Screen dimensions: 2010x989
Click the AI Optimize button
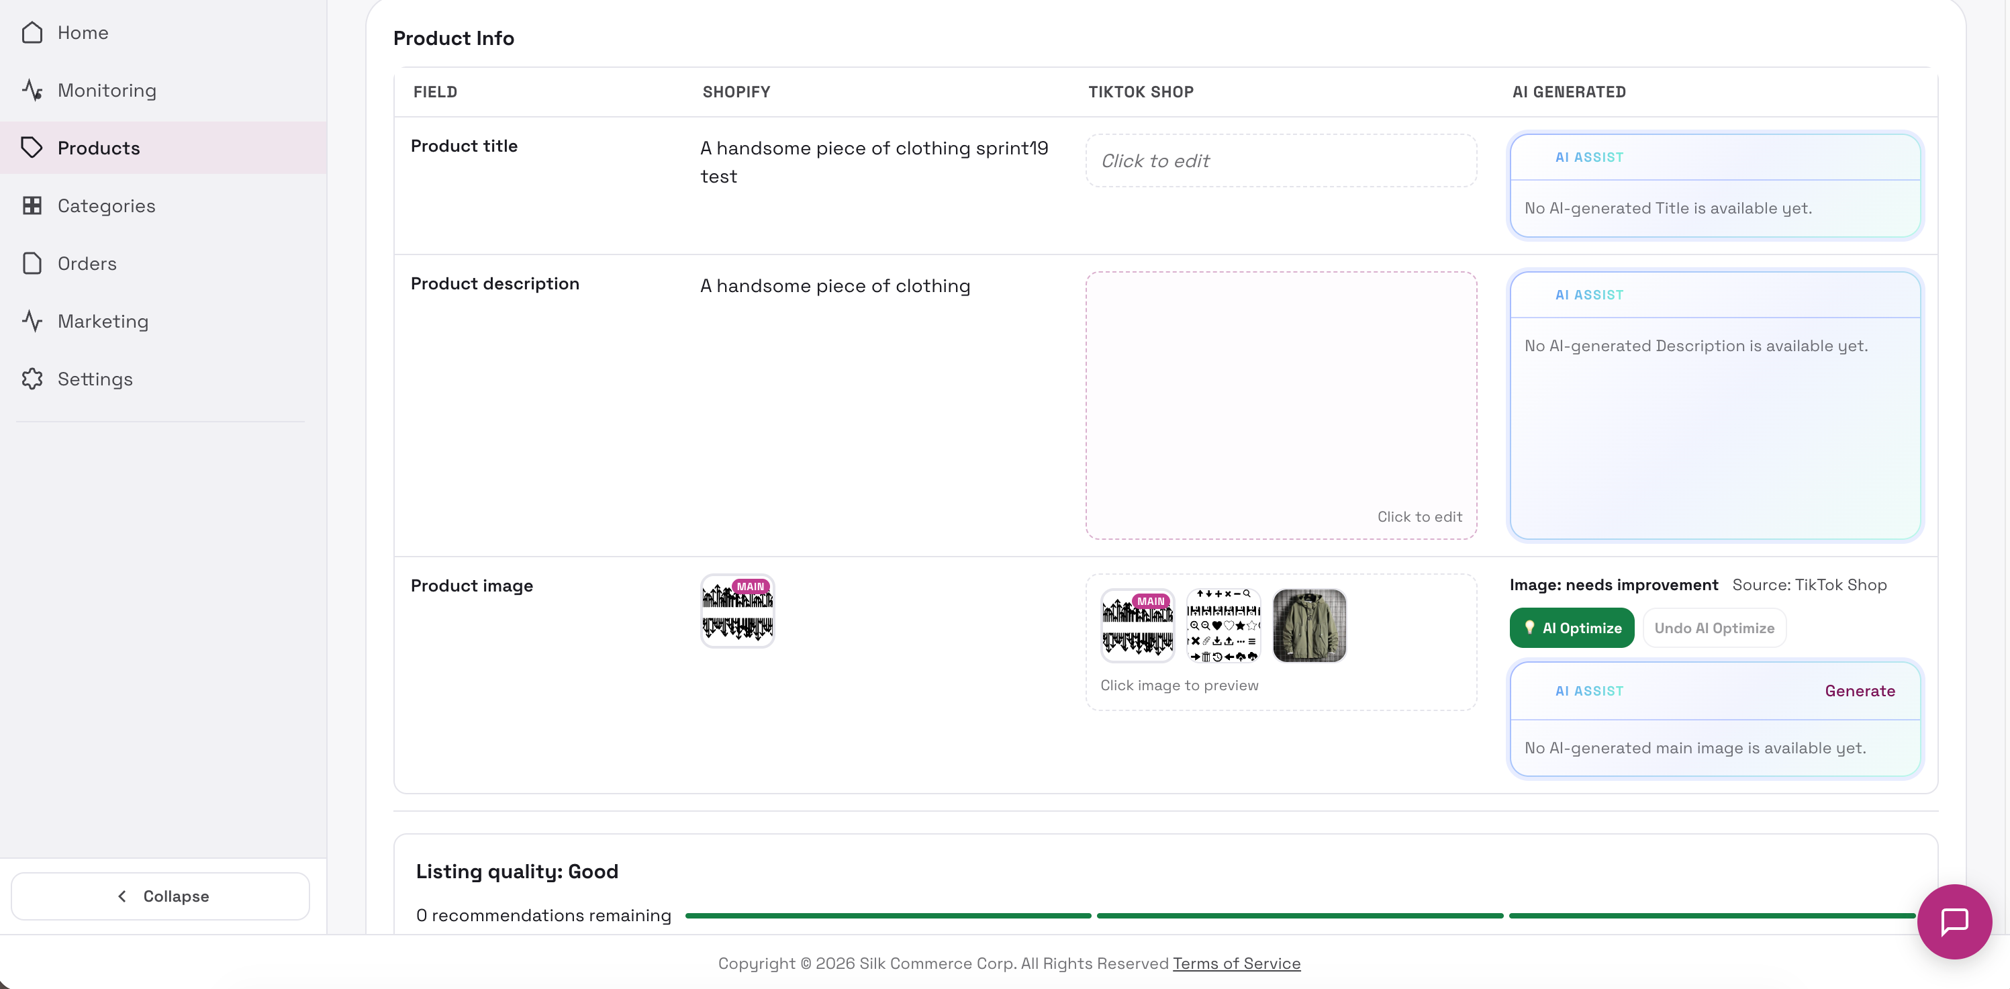pos(1572,628)
